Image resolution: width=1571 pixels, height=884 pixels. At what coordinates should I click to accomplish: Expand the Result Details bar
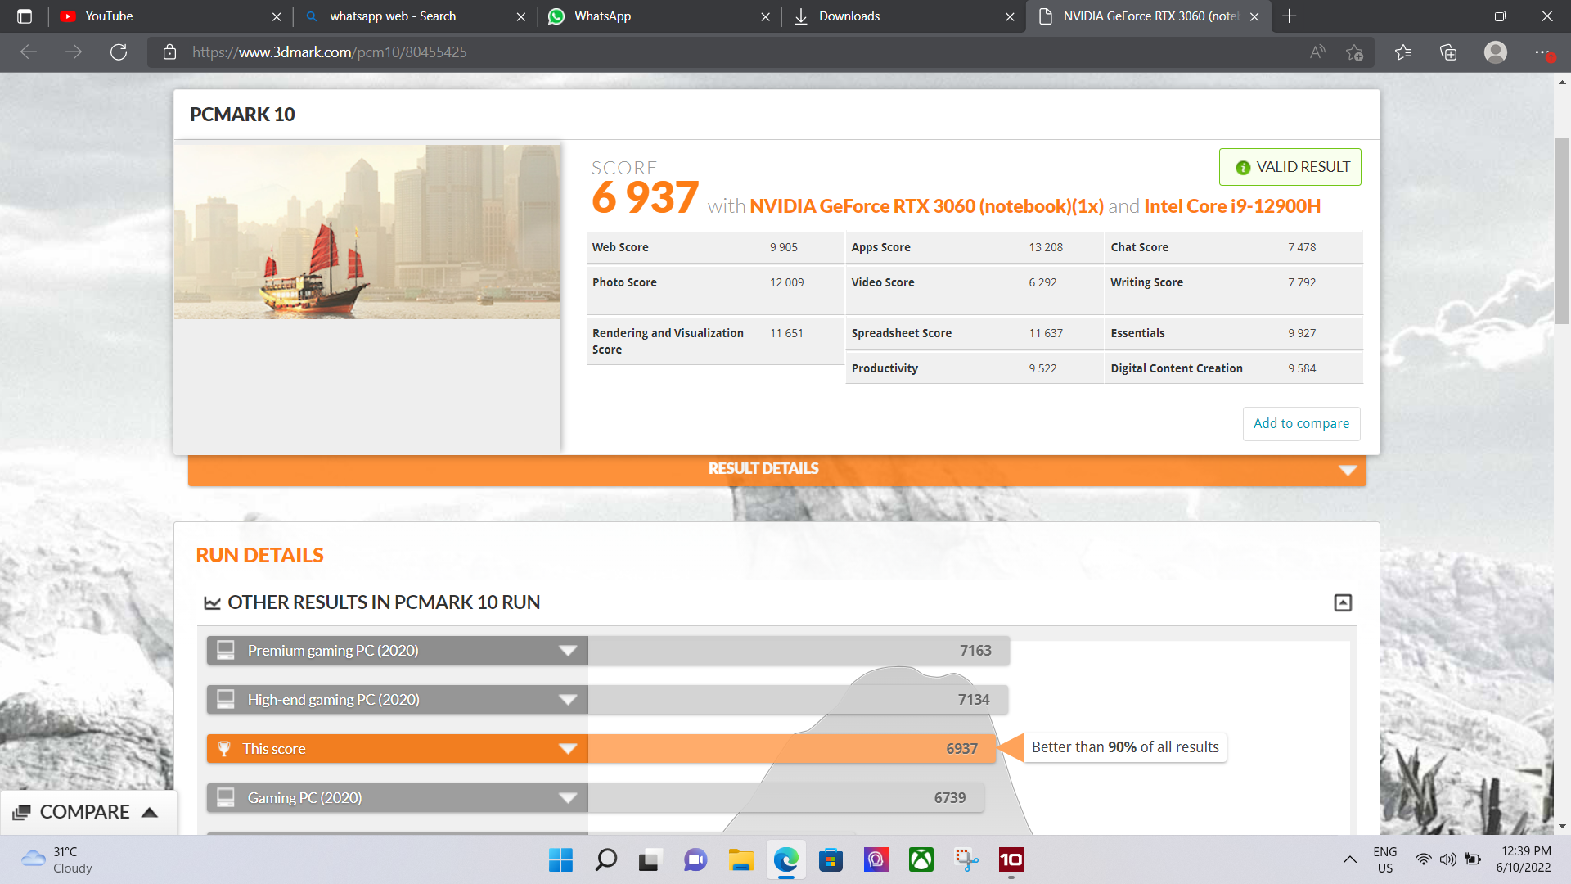776,469
